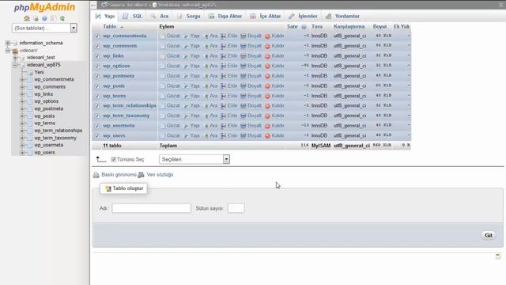Click the Tablo column header to sort
This screenshot has width=506, height=285.
[x=110, y=26]
